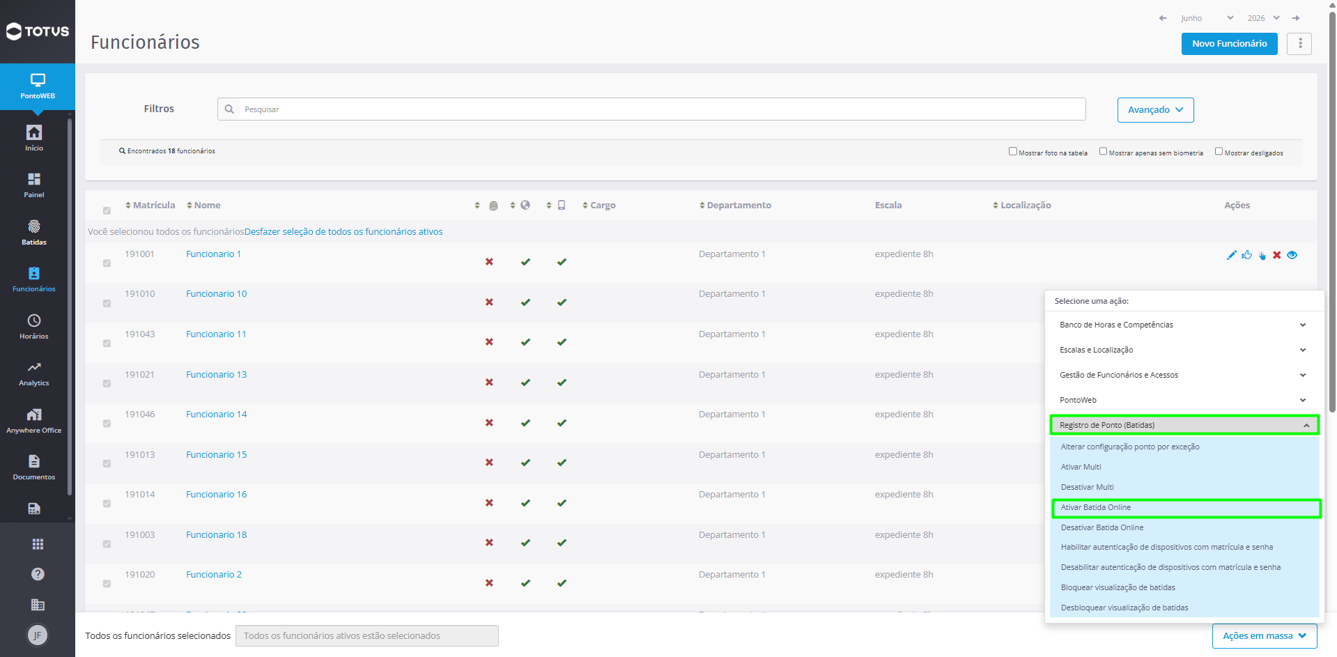Open the JF user avatar menu
Viewport: 1337px width, 657px height.
38,635
